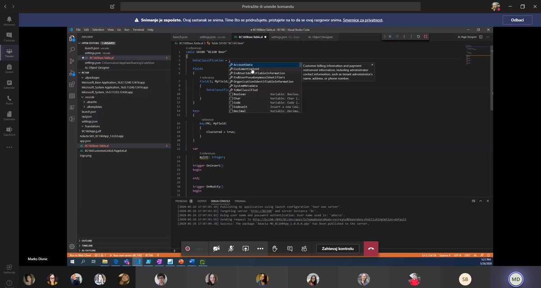Image resolution: width=541 pixels, height=288 pixels.
Task: Raise your hand in the Teams meeting
Action: point(275,249)
